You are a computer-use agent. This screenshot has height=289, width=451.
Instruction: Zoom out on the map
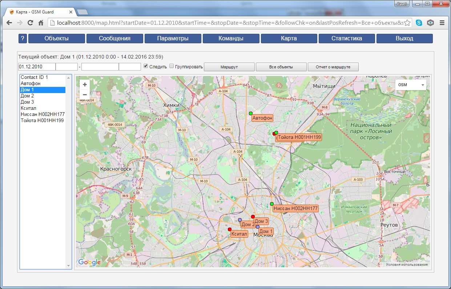(x=85, y=95)
